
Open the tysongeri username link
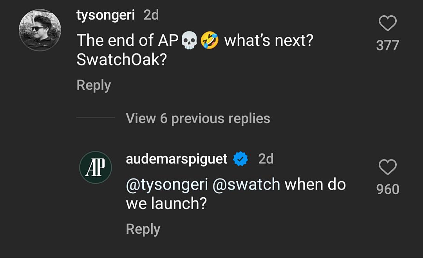[105, 15]
